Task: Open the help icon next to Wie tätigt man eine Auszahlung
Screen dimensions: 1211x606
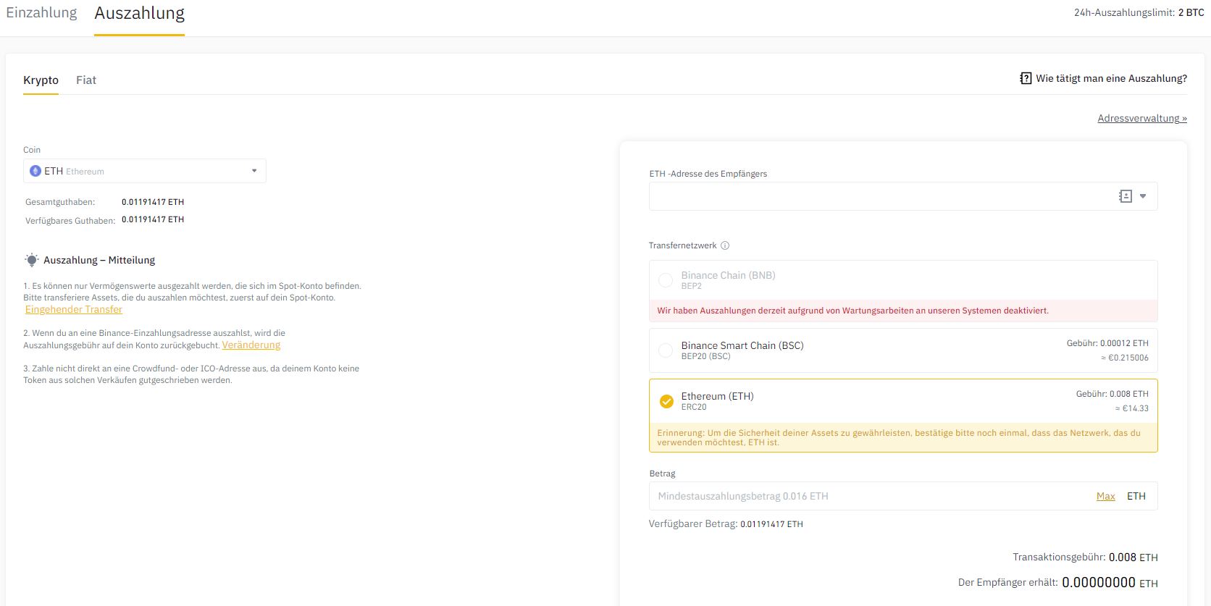Action: [x=1026, y=78]
